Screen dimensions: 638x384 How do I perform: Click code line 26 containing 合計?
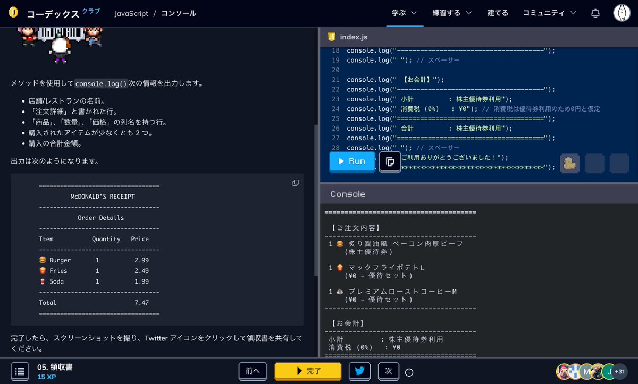[429, 128]
